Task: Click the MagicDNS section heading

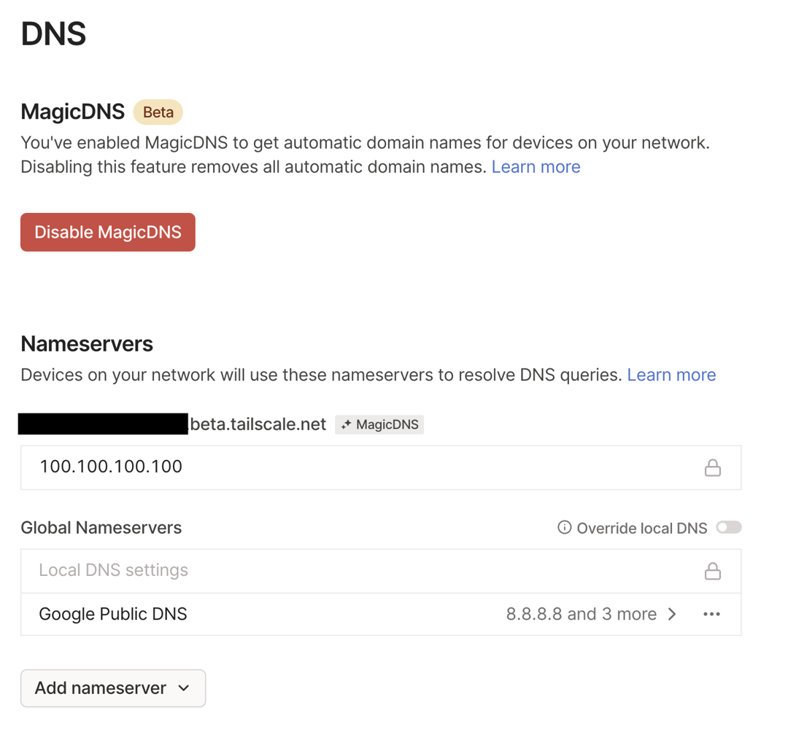Action: coord(73,112)
